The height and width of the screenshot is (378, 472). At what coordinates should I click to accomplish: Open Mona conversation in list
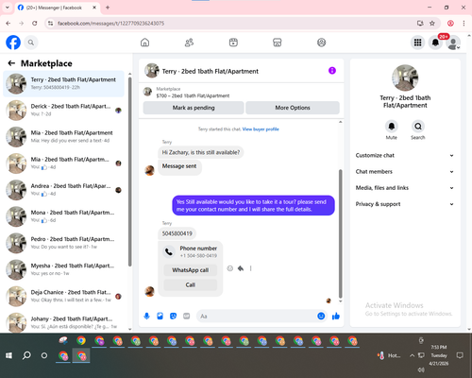[x=63, y=216]
